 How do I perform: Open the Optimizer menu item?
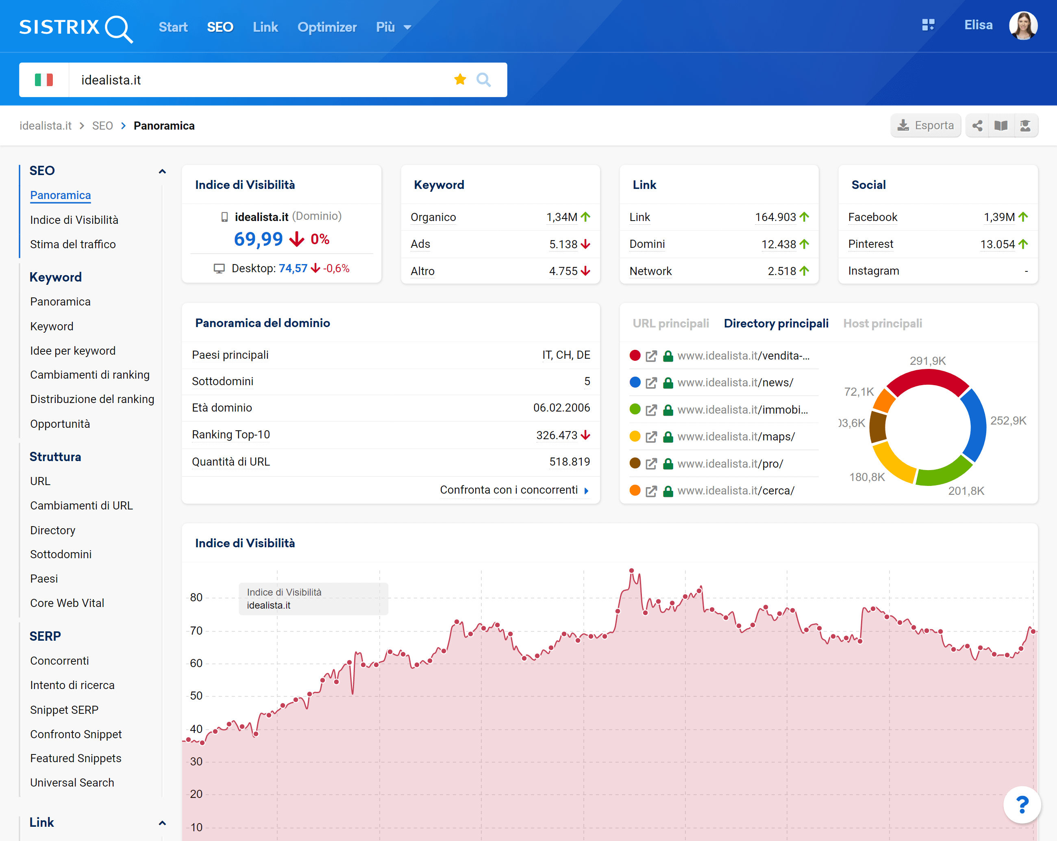[x=327, y=27]
